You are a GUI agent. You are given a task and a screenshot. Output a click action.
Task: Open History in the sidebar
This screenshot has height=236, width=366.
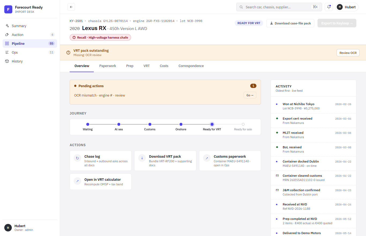click(30, 61)
